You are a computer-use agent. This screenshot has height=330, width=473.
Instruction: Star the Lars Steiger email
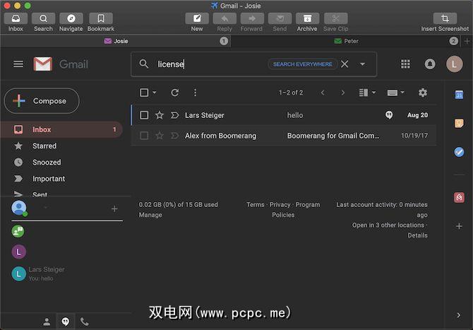click(x=160, y=115)
